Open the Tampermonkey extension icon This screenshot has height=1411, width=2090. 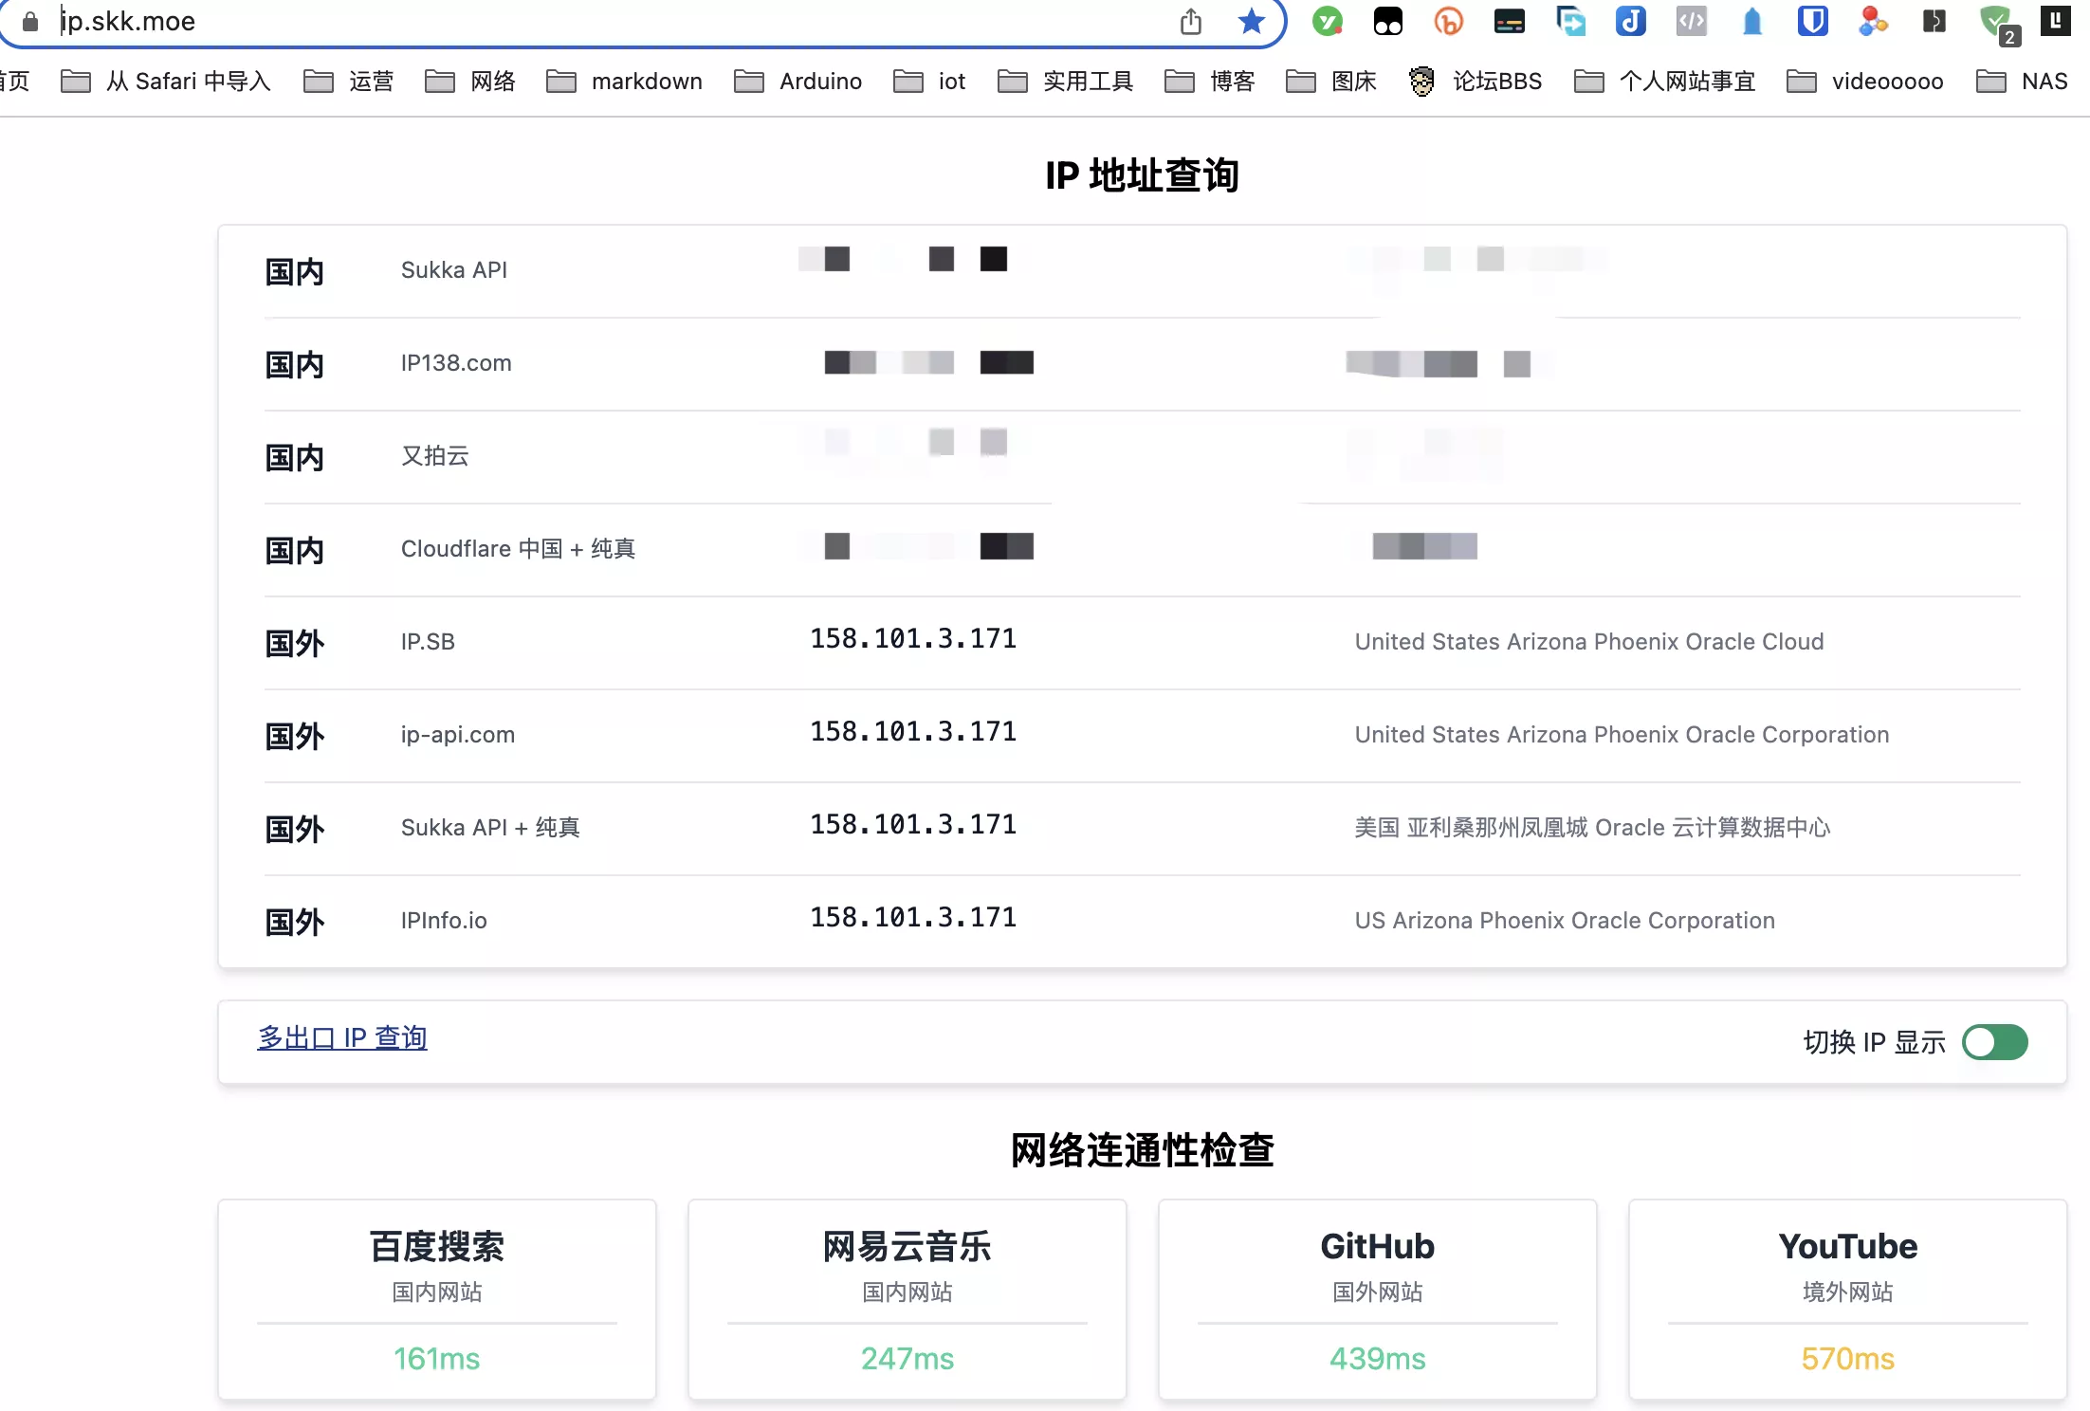pos(1388,21)
